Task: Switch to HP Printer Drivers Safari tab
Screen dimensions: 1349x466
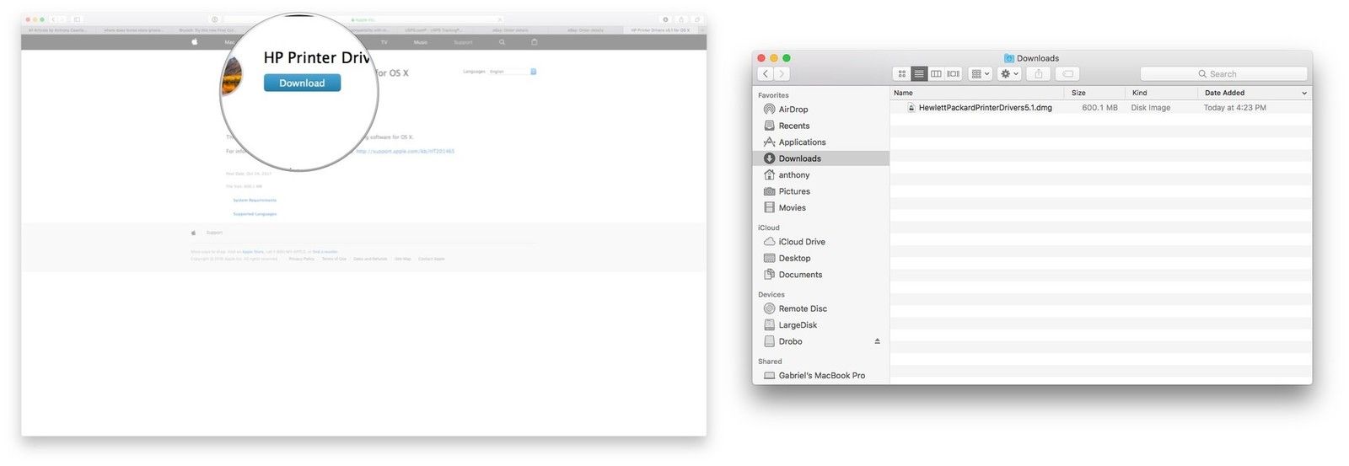Action: 660,30
